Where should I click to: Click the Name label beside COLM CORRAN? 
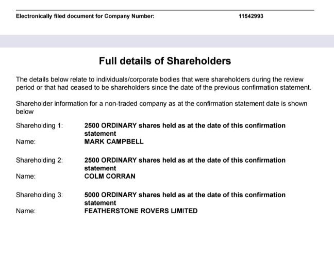tap(26, 177)
